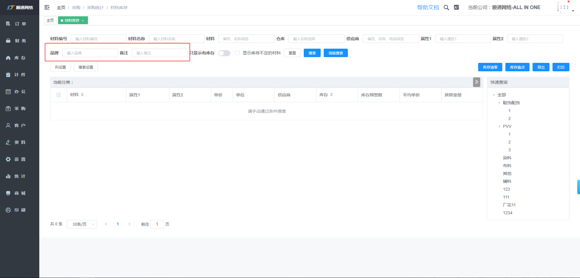This screenshot has width=580, height=278.
Task: Open the 订单 orders sidebar icon
Action: [x=8, y=24]
